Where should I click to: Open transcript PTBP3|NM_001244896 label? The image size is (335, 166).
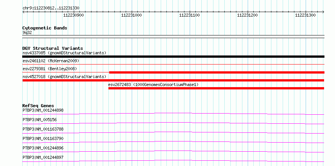(x=43, y=148)
